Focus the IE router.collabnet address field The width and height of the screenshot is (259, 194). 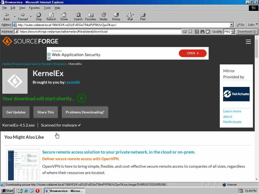point(123,25)
